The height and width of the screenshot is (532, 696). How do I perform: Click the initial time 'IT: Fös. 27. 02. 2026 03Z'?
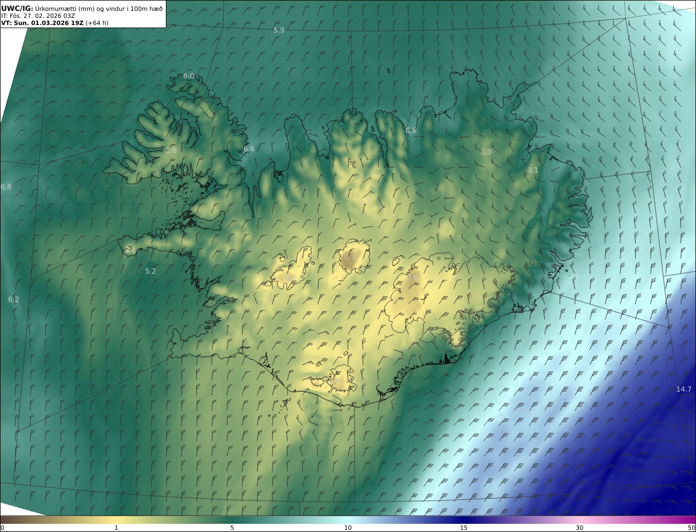(x=38, y=16)
